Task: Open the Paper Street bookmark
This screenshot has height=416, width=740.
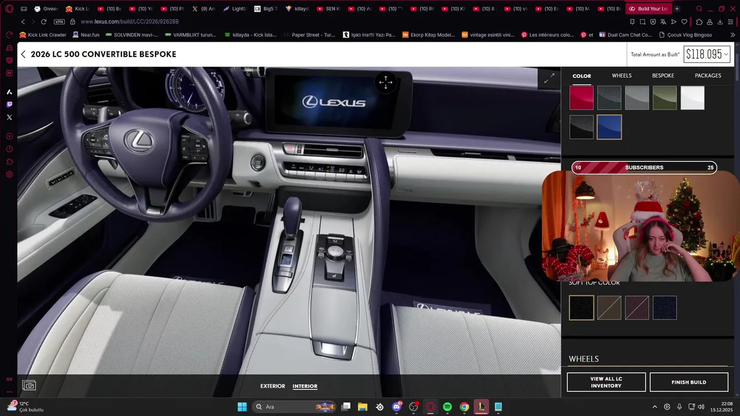Action: pos(309,35)
